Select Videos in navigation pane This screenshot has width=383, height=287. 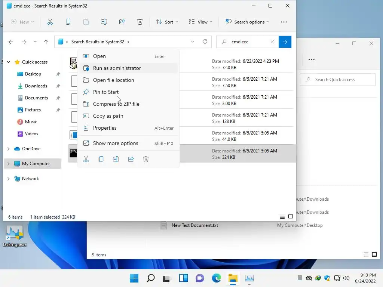coord(31,134)
